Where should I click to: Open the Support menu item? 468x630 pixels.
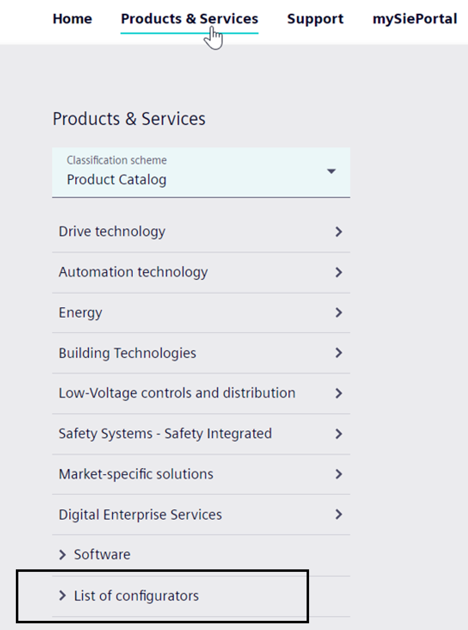click(x=315, y=19)
